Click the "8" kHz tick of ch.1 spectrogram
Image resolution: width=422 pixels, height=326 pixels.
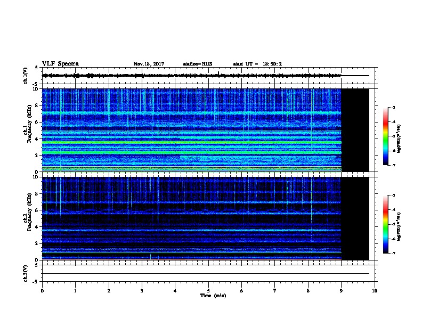(x=37, y=105)
